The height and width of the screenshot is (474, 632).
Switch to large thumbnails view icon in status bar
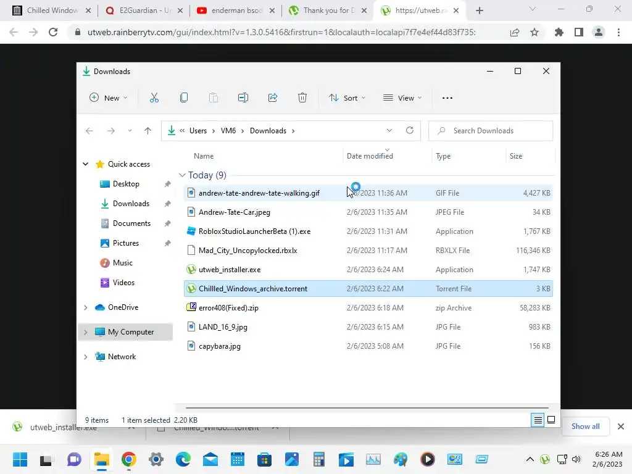coord(551,420)
